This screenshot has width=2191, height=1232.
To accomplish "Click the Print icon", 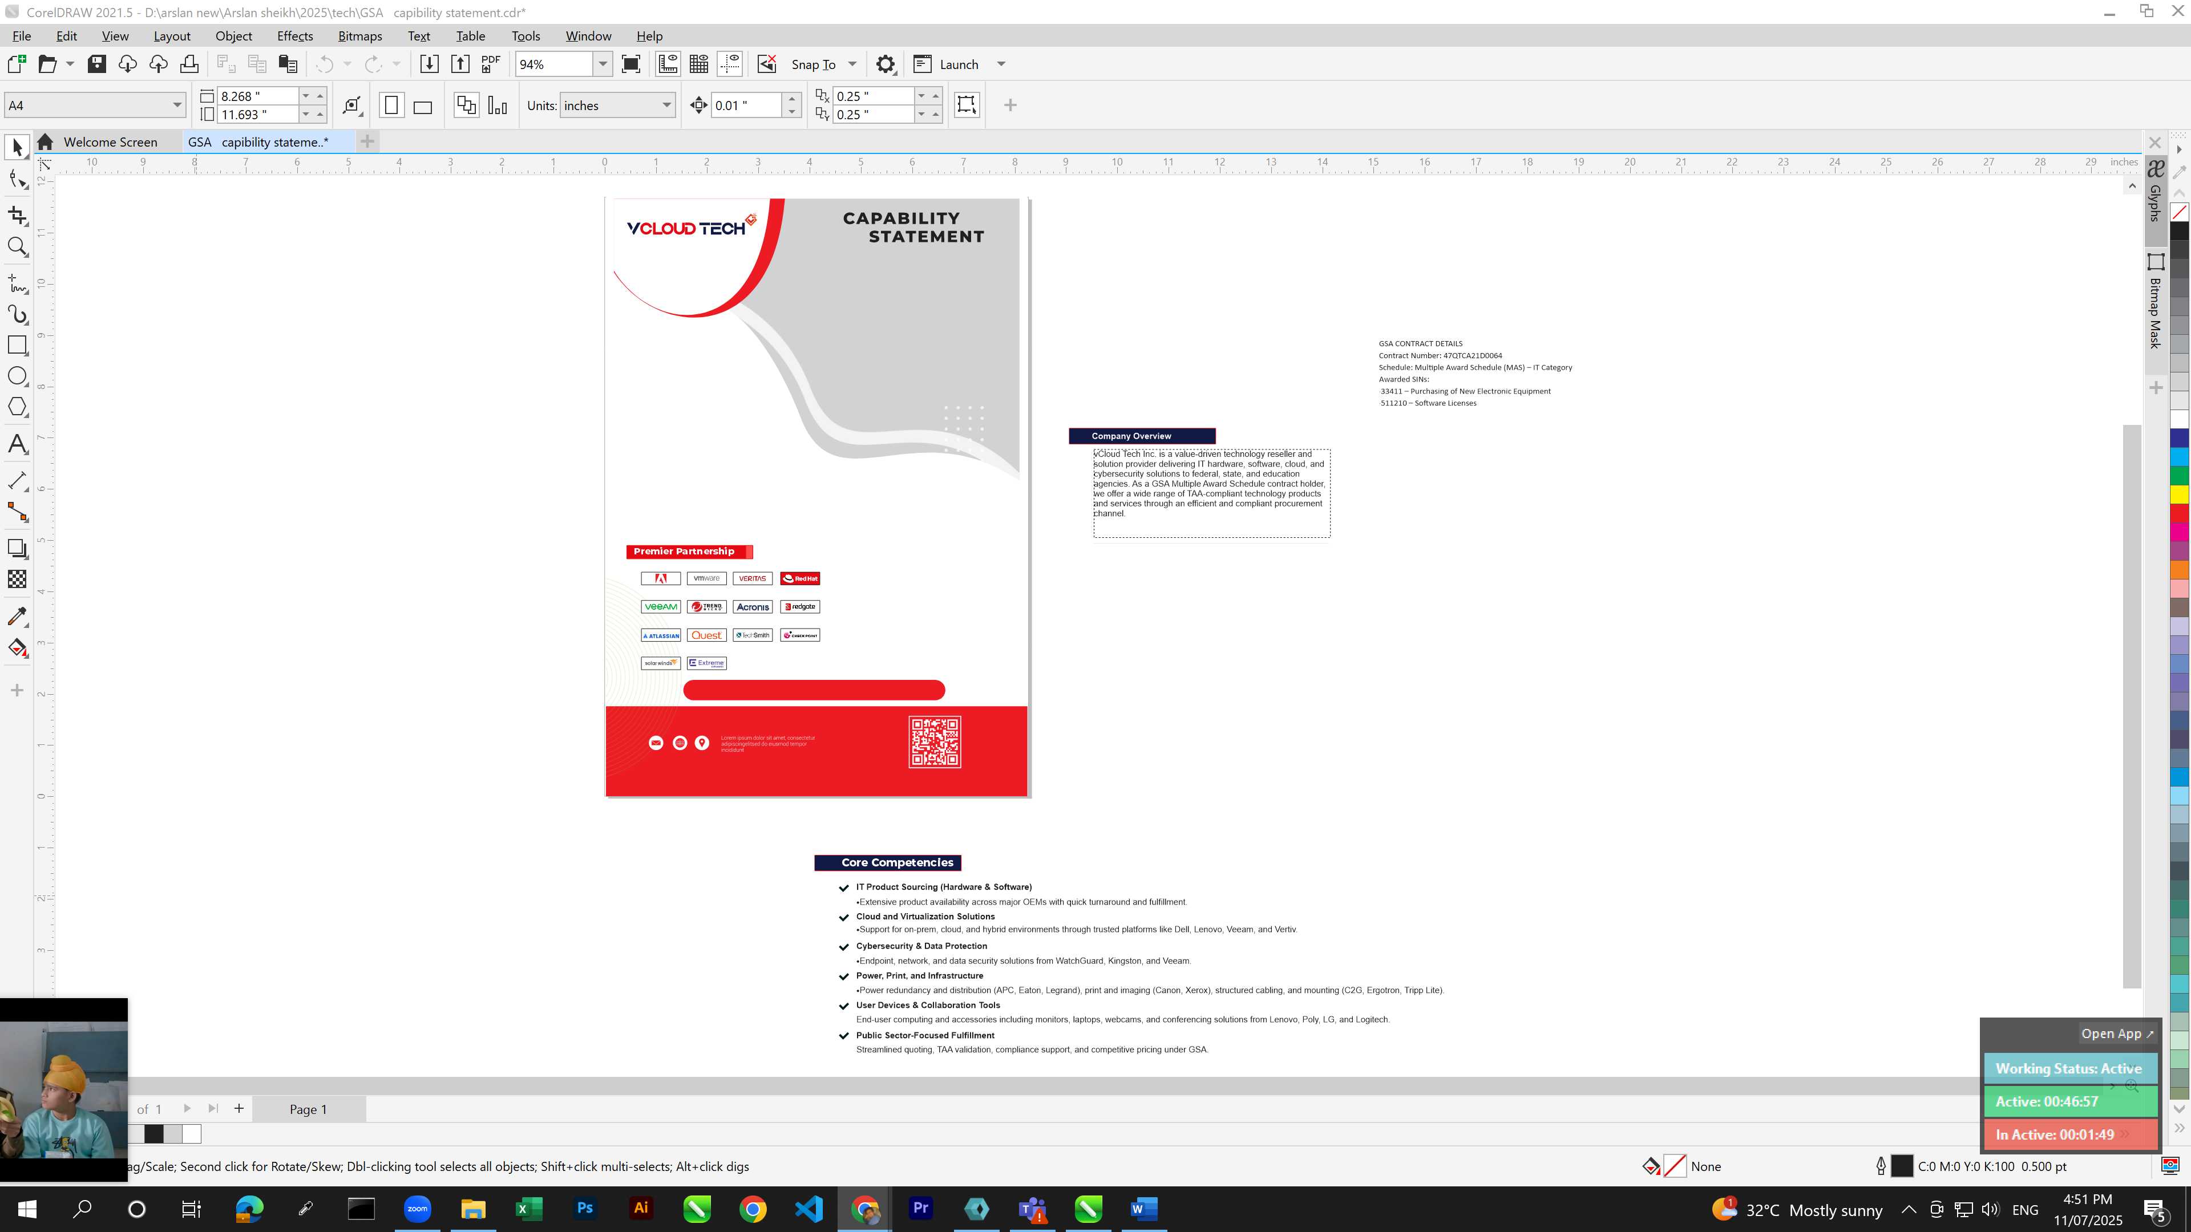I will [189, 64].
